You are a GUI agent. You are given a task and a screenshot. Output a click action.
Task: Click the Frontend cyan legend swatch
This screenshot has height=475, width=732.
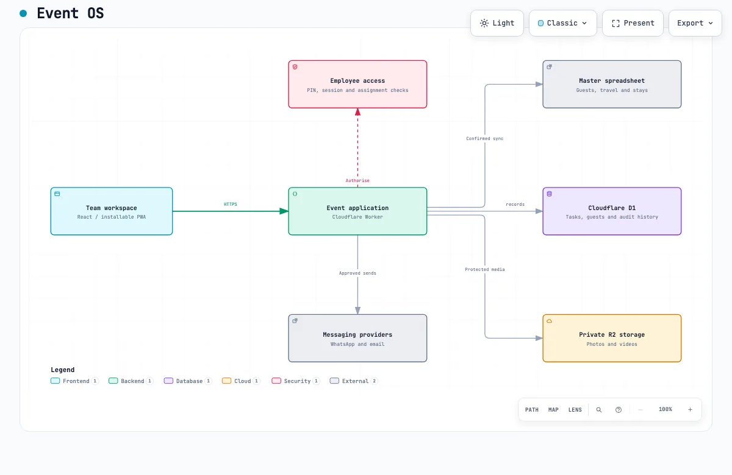point(56,381)
